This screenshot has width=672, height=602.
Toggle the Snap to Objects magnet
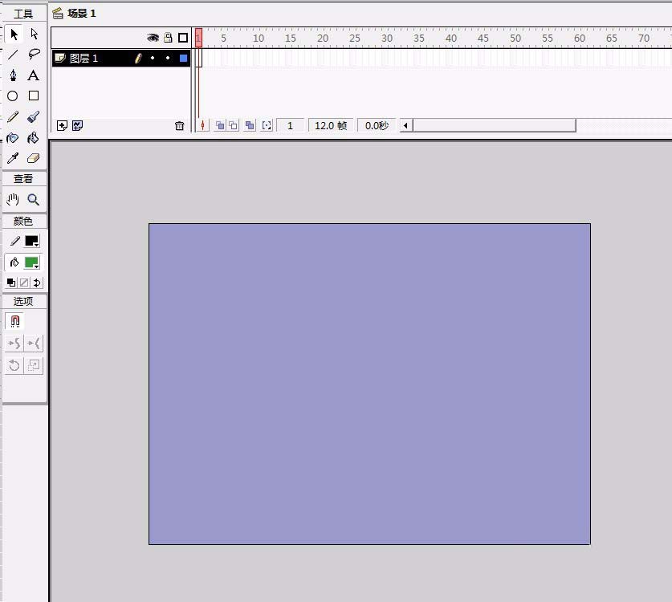click(14, 321)
